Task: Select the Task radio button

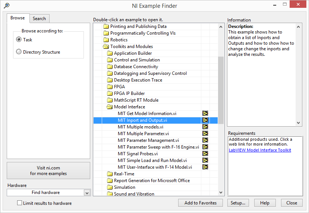Action: click(19, 39)
